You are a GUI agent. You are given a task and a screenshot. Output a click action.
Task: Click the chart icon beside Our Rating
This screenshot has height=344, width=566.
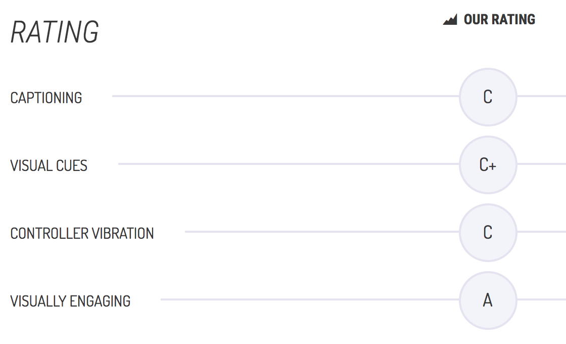point(450,19)
